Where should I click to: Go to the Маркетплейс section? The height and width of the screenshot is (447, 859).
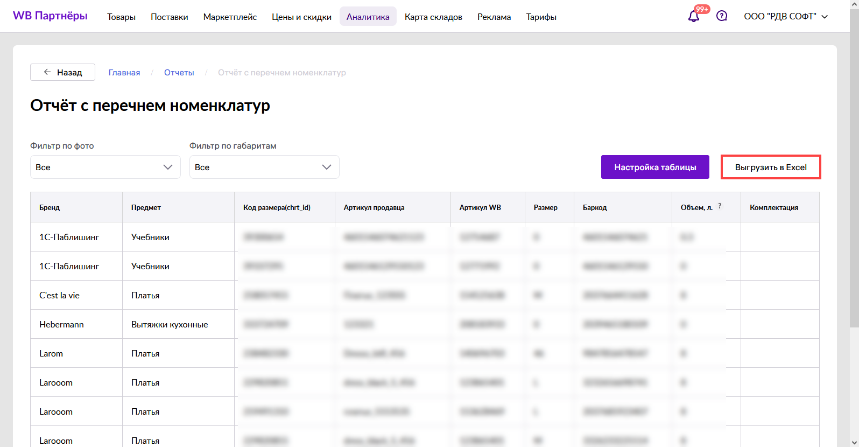click(230, 17)
